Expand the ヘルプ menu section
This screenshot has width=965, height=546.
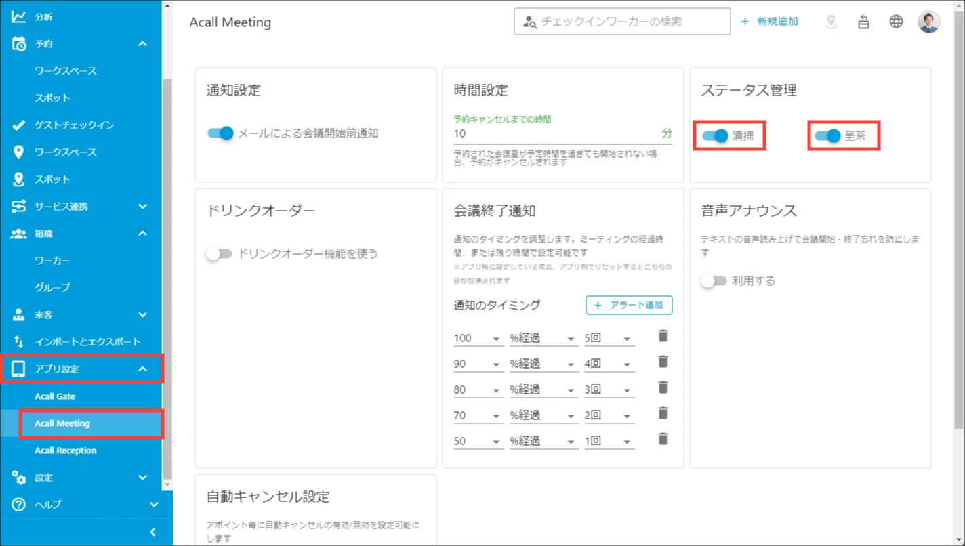click(154, 505)
